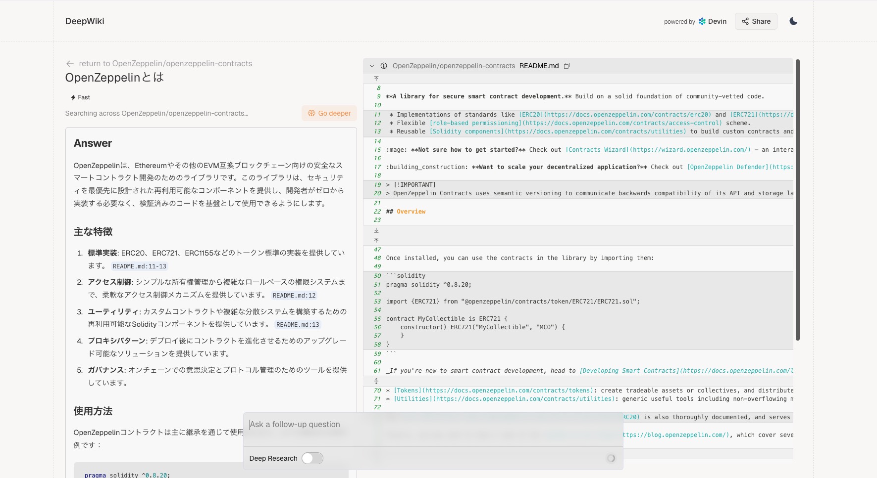Click the Solidity components link
877x478 pixels.
coord(558,131)
